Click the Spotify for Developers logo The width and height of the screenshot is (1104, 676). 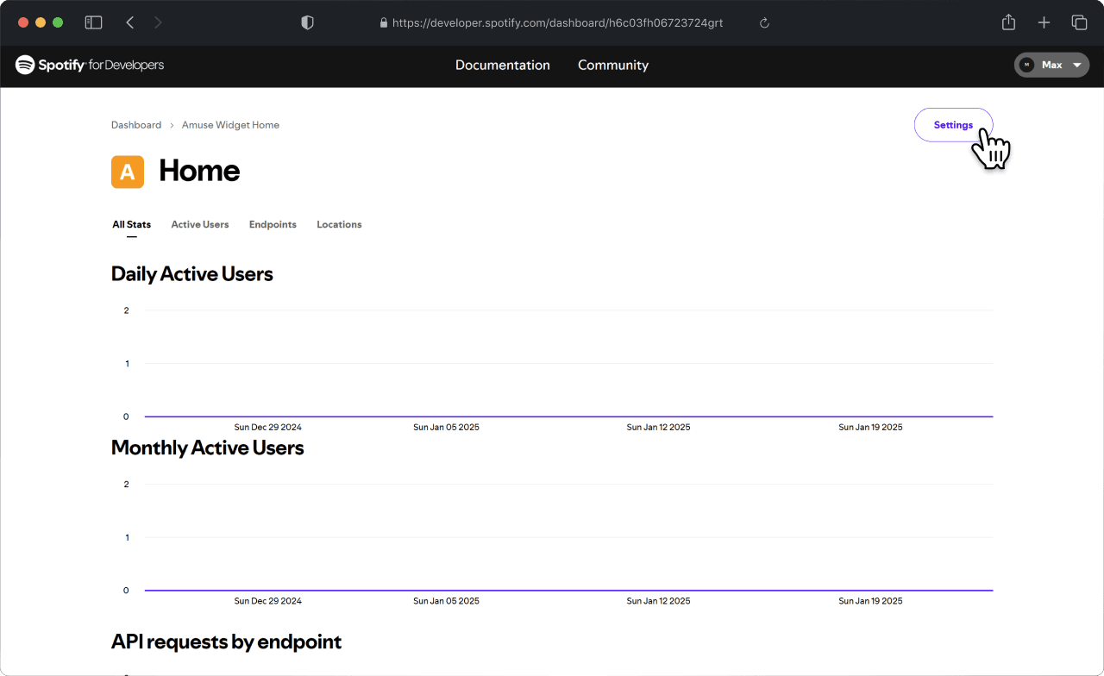click(x=90, y=65)
